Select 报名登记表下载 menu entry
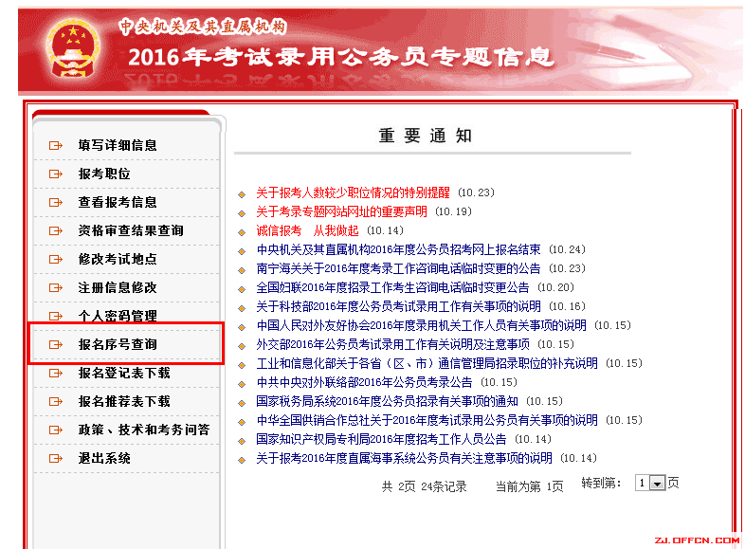This screenshot has height=549, width=745. 124,373
